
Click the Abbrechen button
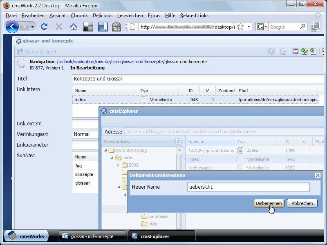pos(302,203)
